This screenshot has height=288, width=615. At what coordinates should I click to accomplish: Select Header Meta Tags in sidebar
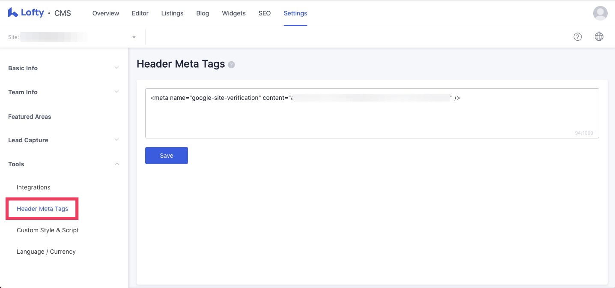[x=42, y=209]
